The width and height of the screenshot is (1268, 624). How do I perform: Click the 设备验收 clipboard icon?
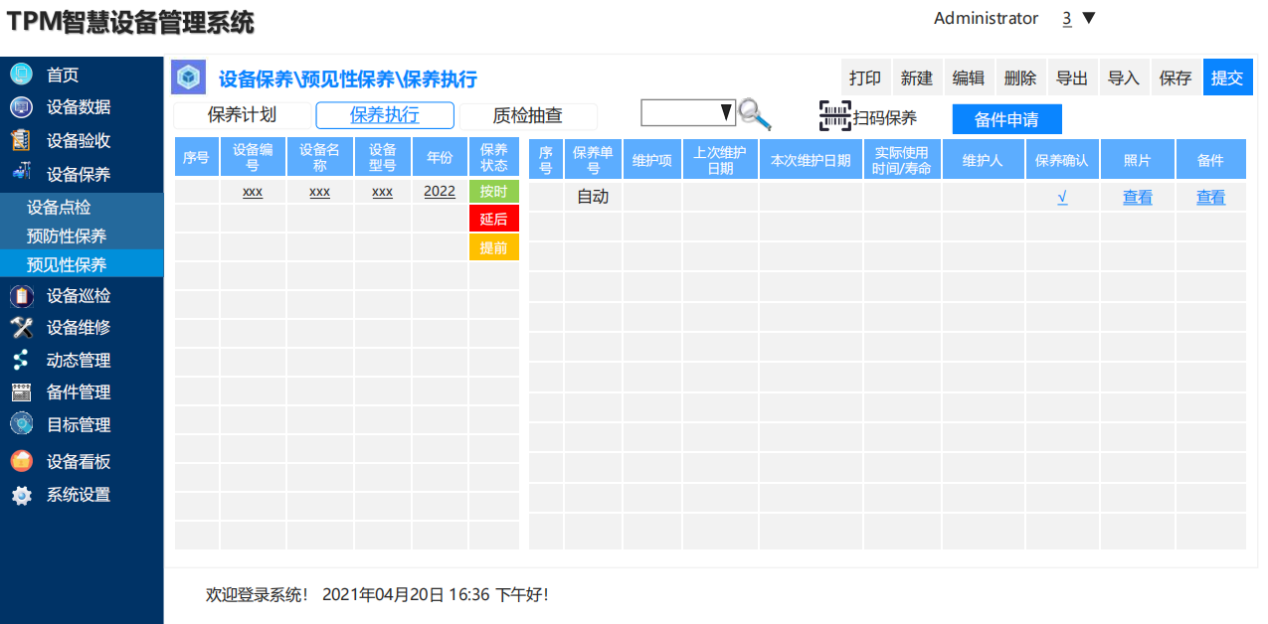21,141
